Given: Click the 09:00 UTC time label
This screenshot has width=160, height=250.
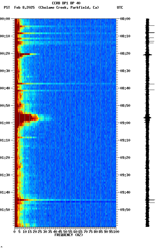Looking at the screenshot, I should pos(125,123).
